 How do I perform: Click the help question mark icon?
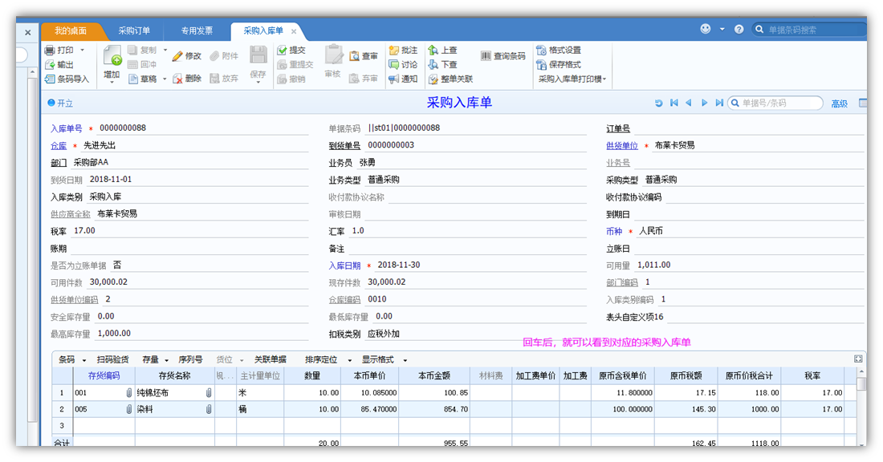739,29
